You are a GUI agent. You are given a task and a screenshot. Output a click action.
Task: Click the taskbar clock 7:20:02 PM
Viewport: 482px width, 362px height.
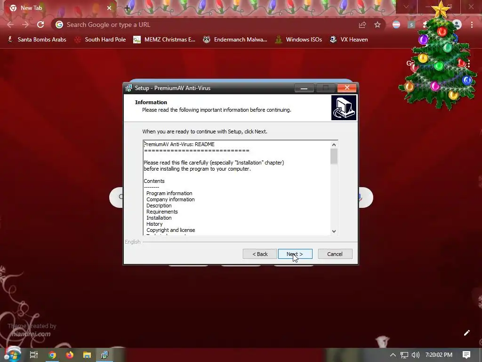pyautogui.click(x=439, y=355)
